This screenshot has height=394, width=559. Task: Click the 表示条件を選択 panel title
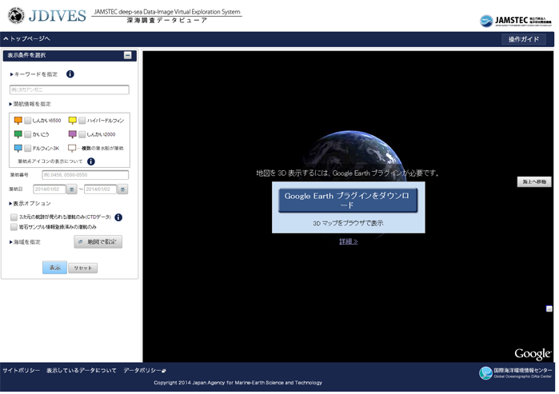click(26, 55)
